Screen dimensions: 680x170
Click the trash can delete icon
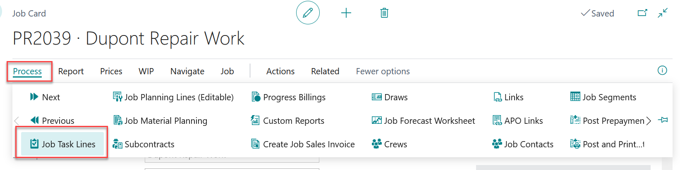(384, 13)
